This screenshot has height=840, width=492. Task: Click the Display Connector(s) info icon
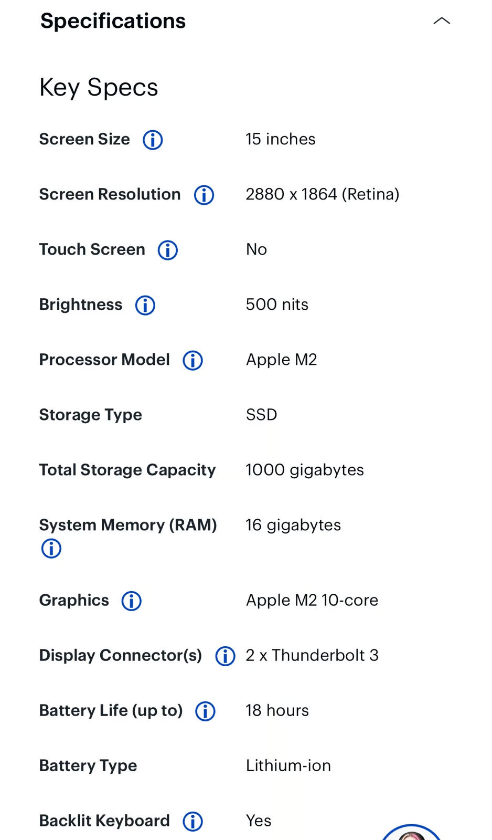[225, 656]
